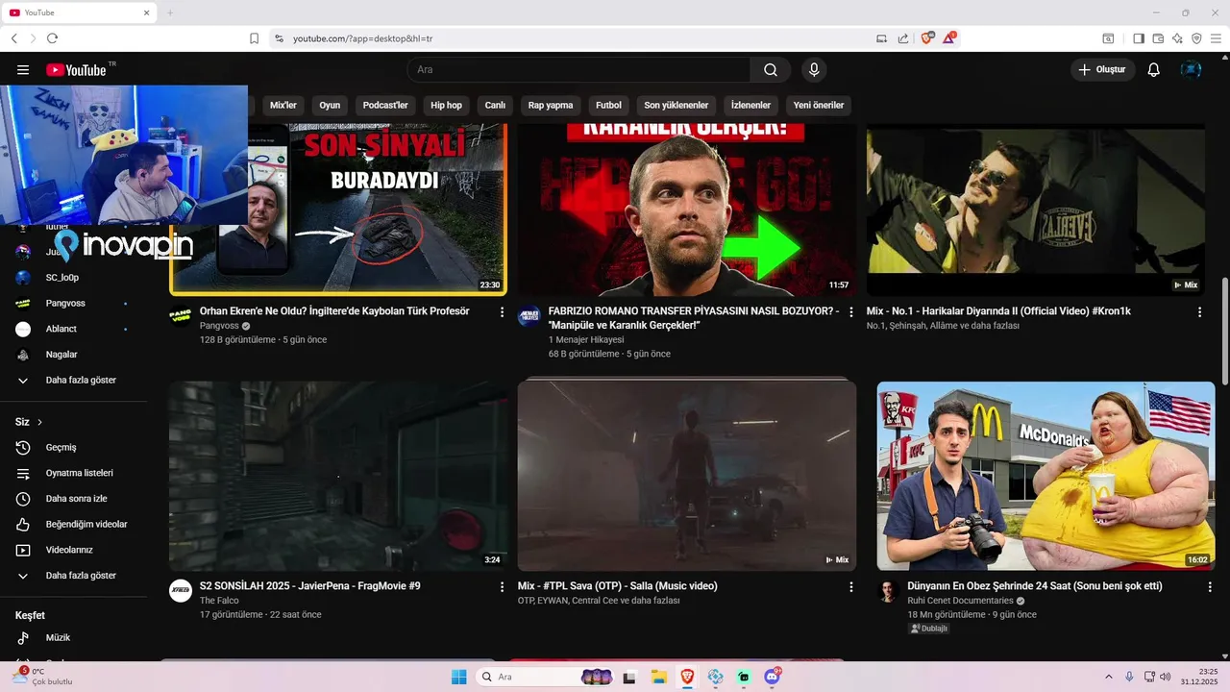This screenshot has height=692, width=1230.
Task: Go back with browser back arrow
Action: 13,38
